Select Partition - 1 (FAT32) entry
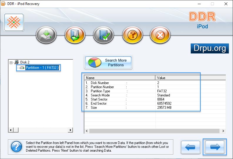 coord(42,68)
